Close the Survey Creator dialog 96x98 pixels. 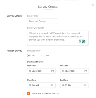point(93,5)
